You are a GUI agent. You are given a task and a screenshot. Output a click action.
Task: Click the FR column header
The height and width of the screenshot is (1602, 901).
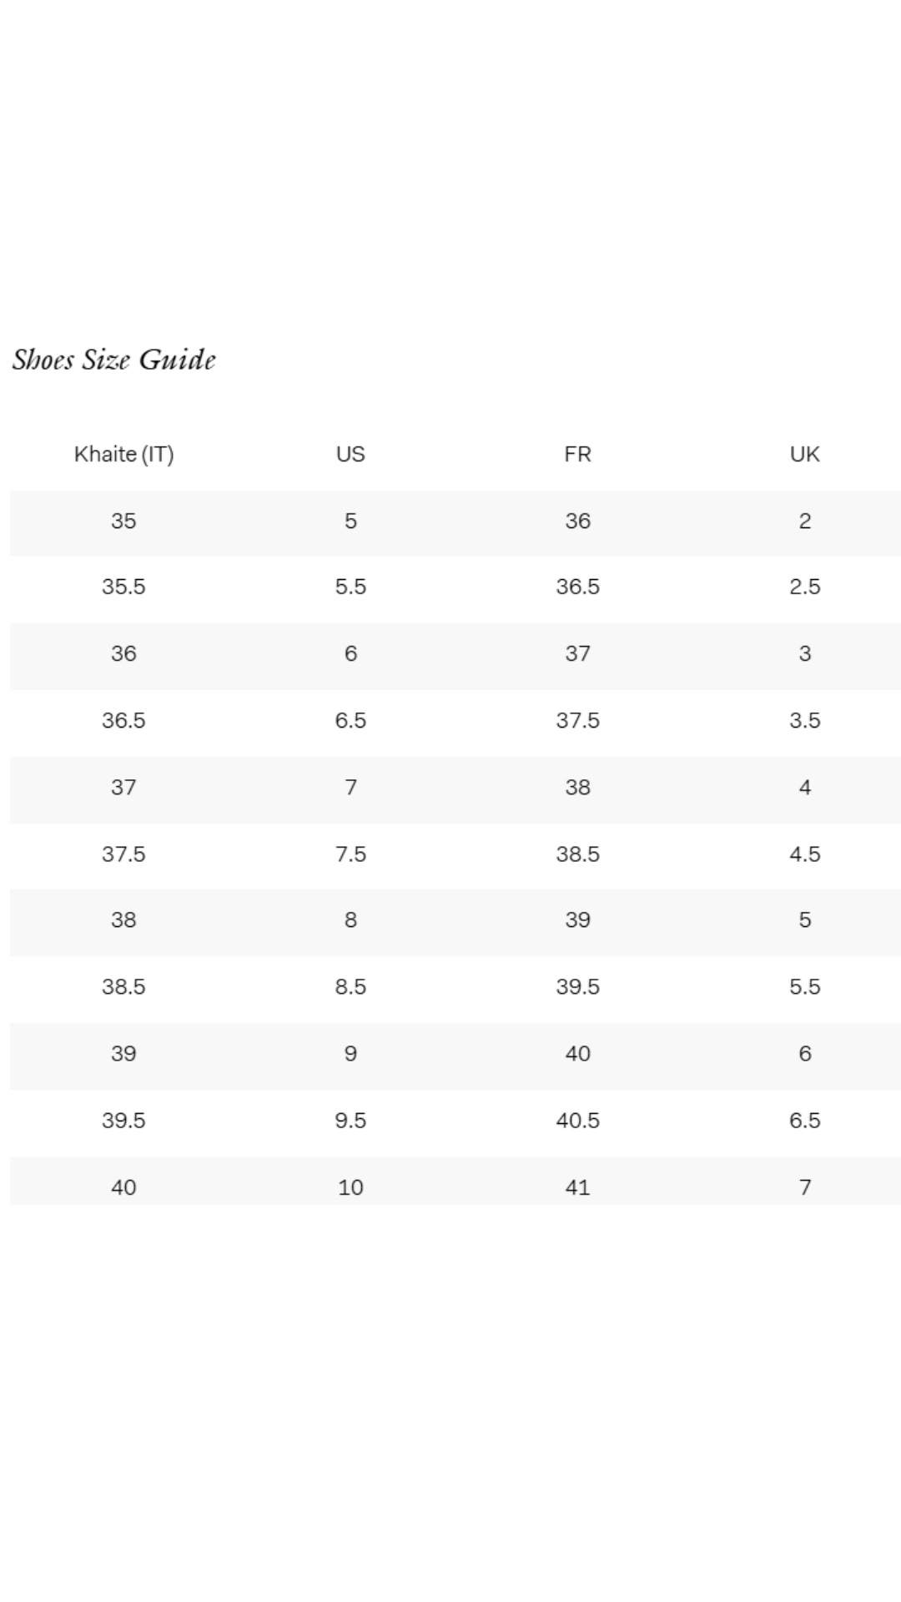click(577, 454)
